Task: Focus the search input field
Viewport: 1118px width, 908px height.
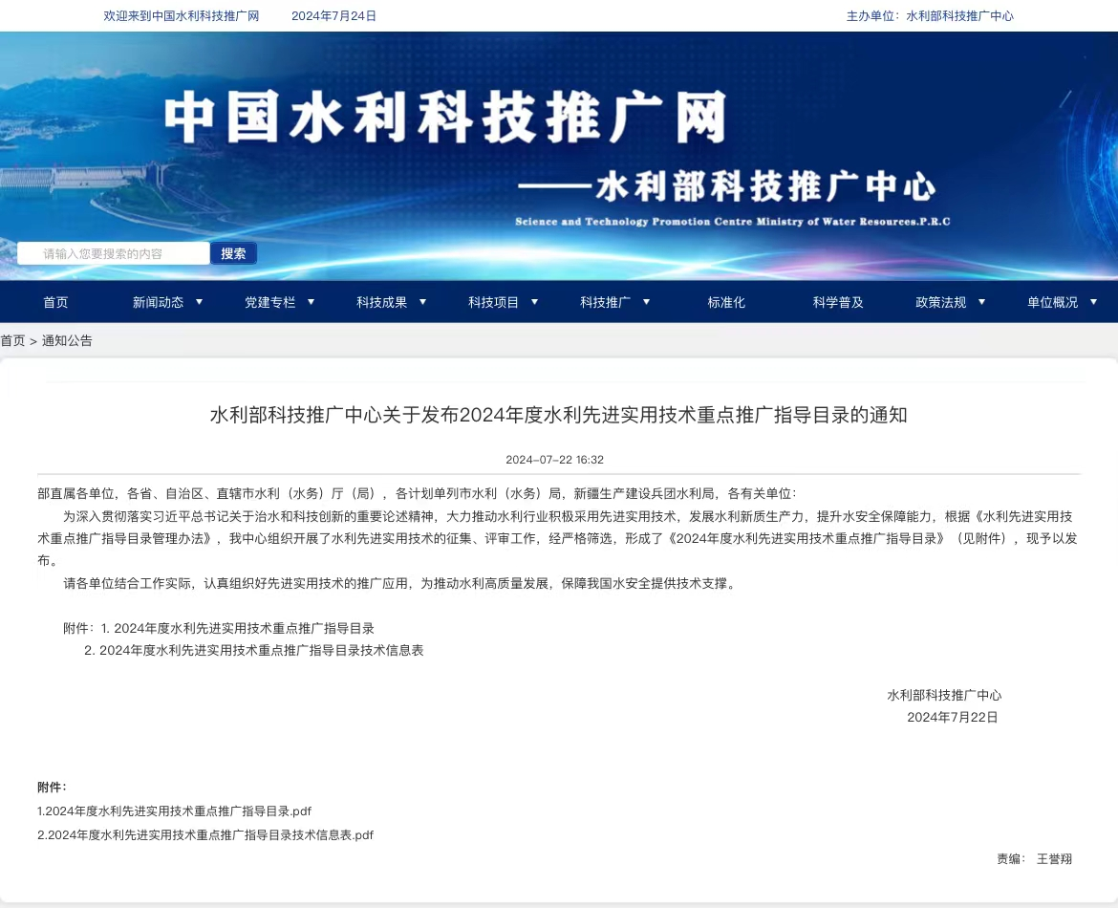Action: coord(114,253)
